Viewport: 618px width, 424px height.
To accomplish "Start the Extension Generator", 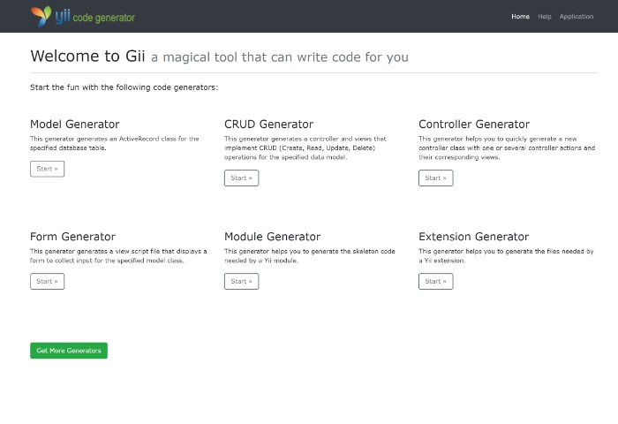I will [x=435, y=281].
